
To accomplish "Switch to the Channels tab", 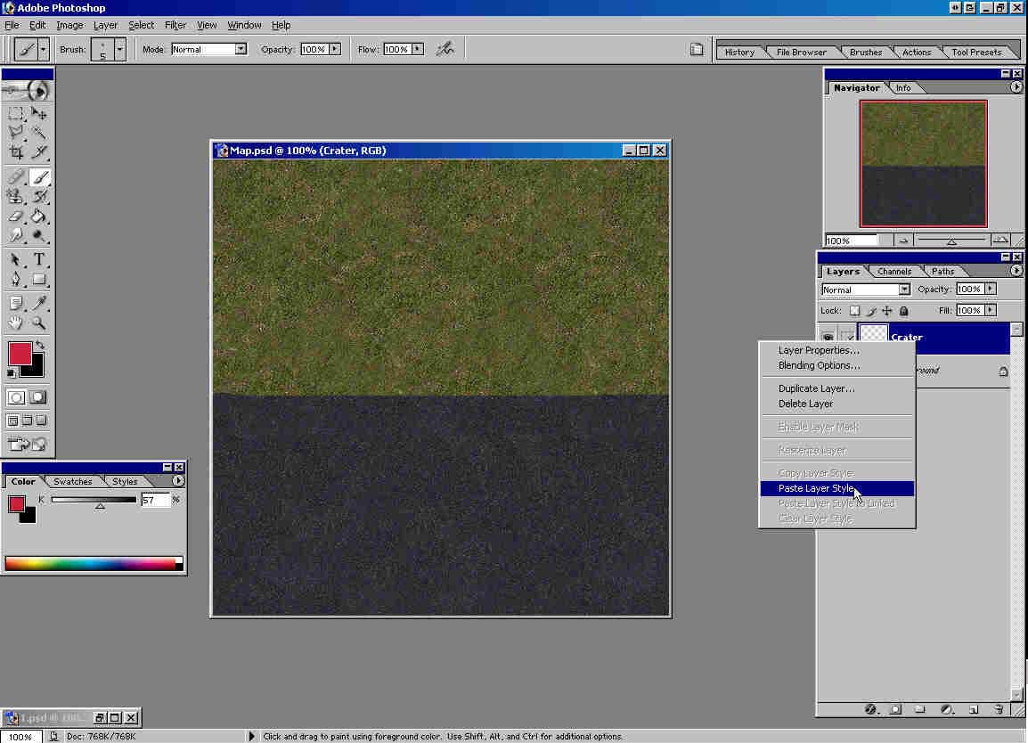I will (893, 271).
